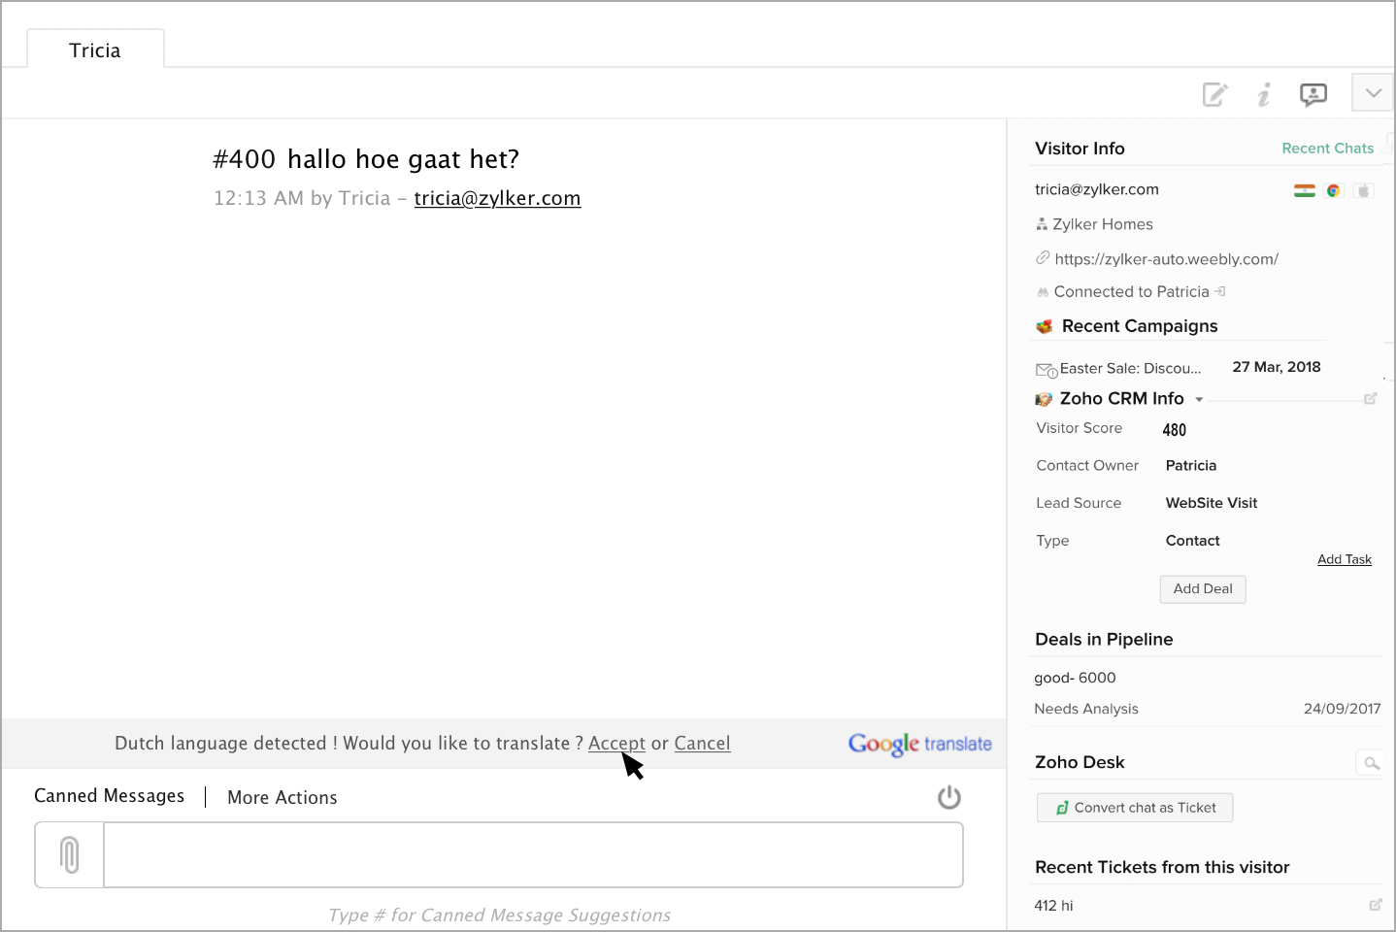This screenshot has height=932, width=1396.
Task: Click the Recent Chats link
Action: coord(1327,149)
